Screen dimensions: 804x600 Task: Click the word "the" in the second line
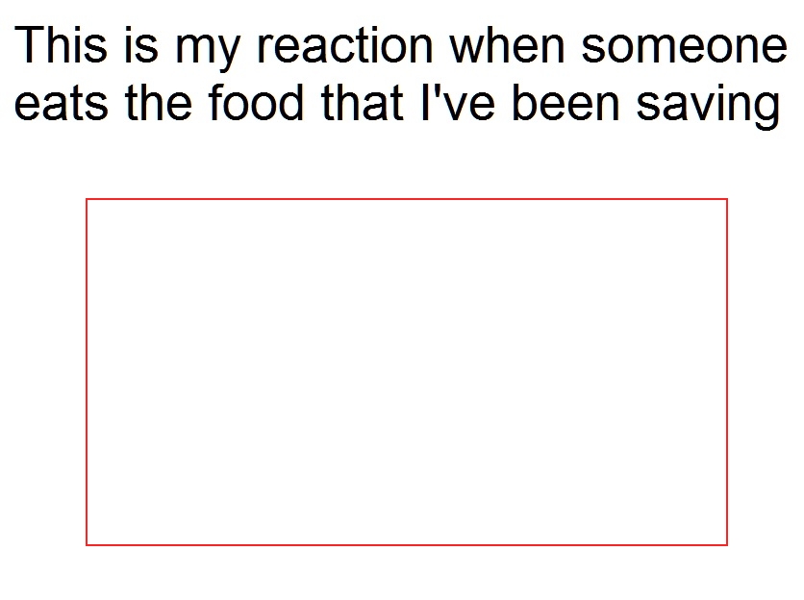coord(159,103)
